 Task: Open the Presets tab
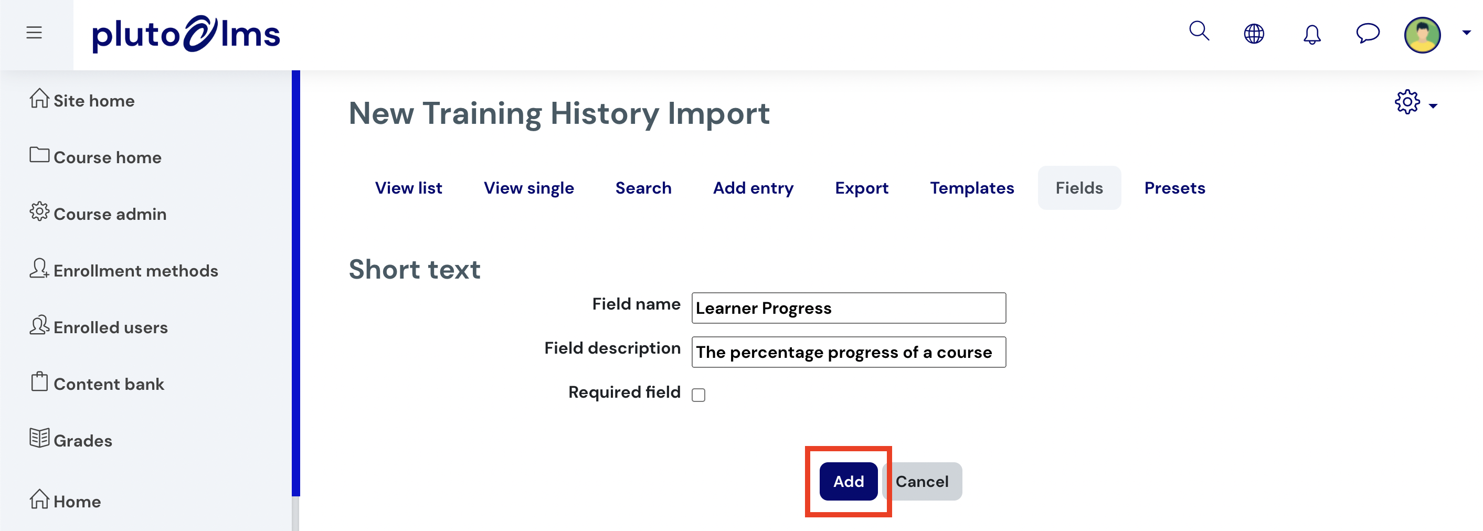coord(1174,188)
